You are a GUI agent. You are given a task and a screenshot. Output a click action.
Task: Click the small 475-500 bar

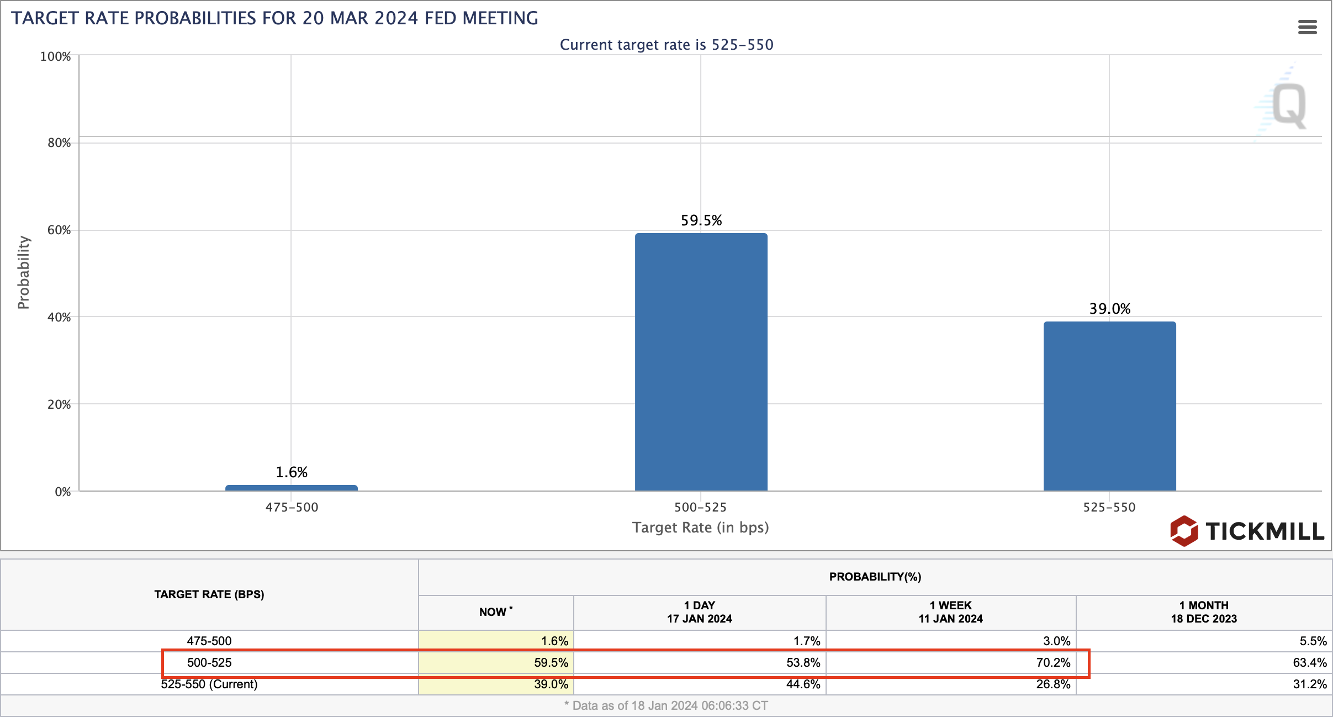tap(291, 488)
